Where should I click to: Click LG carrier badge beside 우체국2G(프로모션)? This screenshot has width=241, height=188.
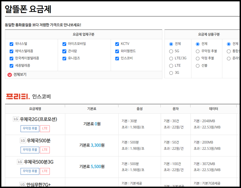[16, 119]
